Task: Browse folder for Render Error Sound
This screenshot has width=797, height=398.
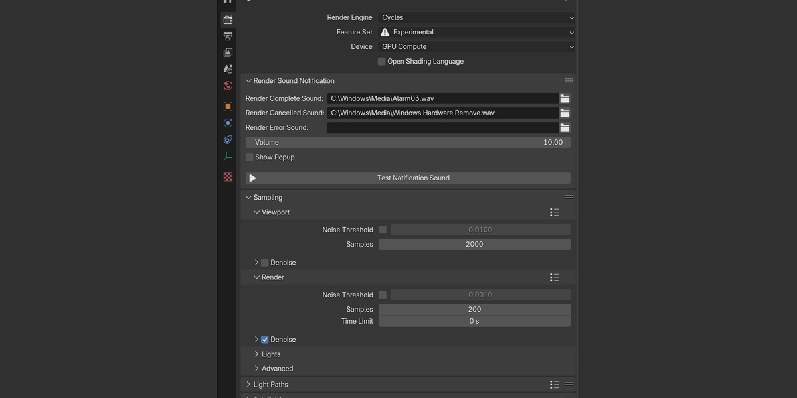Action: pos(565,127)
